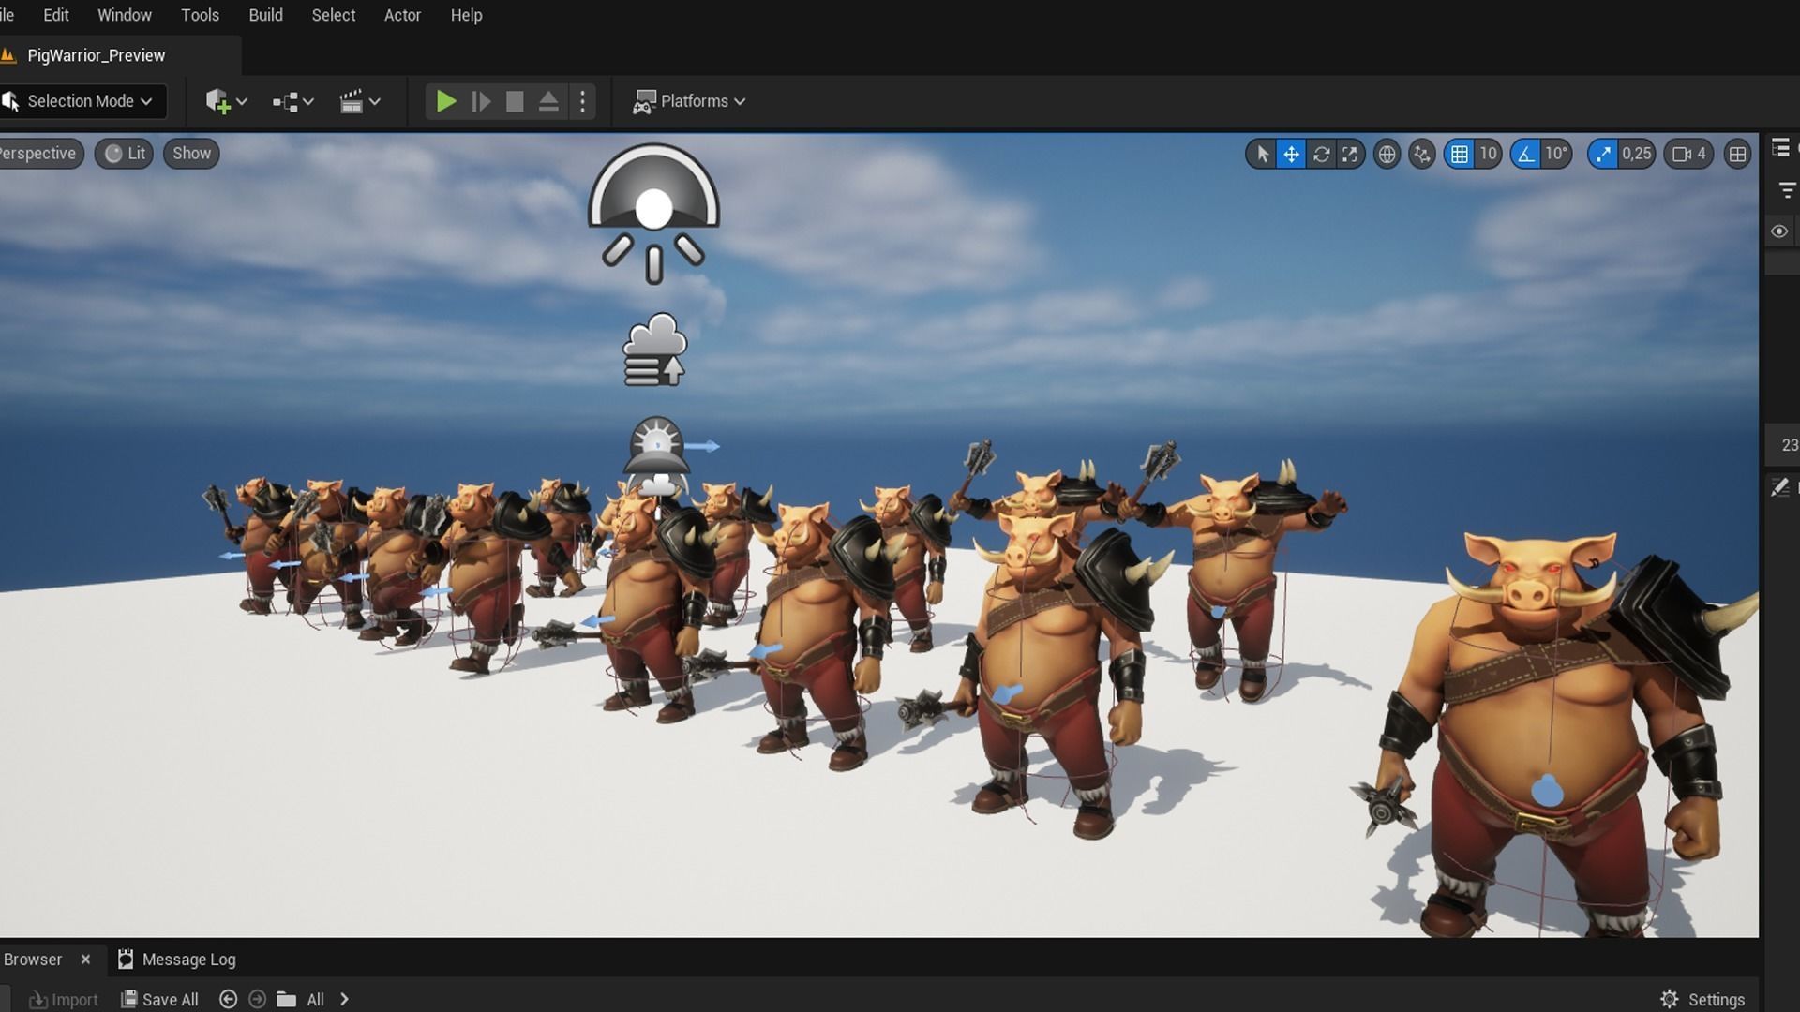
Task: Toggle the eye visibility column
Action: pyautogui.click(x=1779, y=231)
